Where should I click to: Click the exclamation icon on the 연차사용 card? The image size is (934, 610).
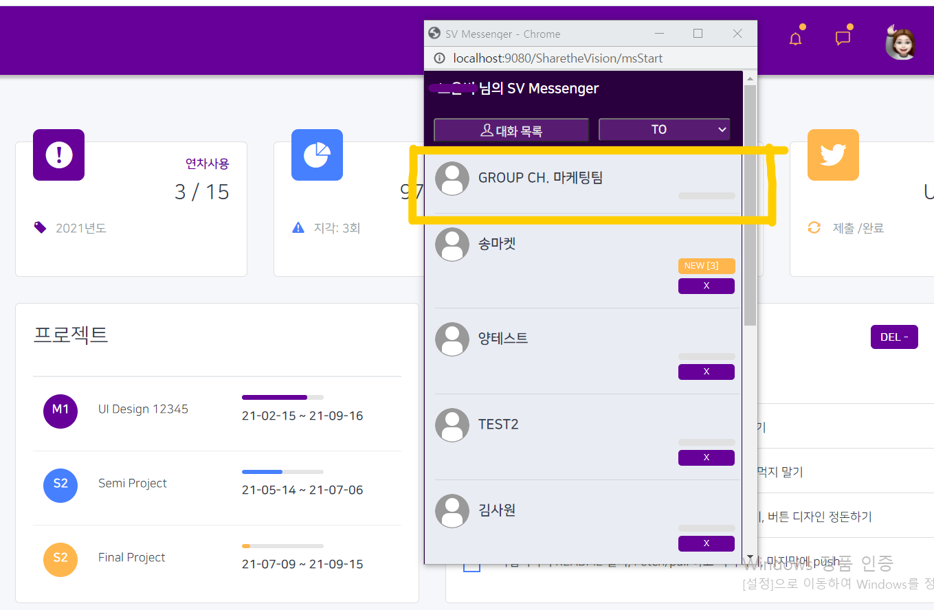pyautogui.click(x=58, y=155)
